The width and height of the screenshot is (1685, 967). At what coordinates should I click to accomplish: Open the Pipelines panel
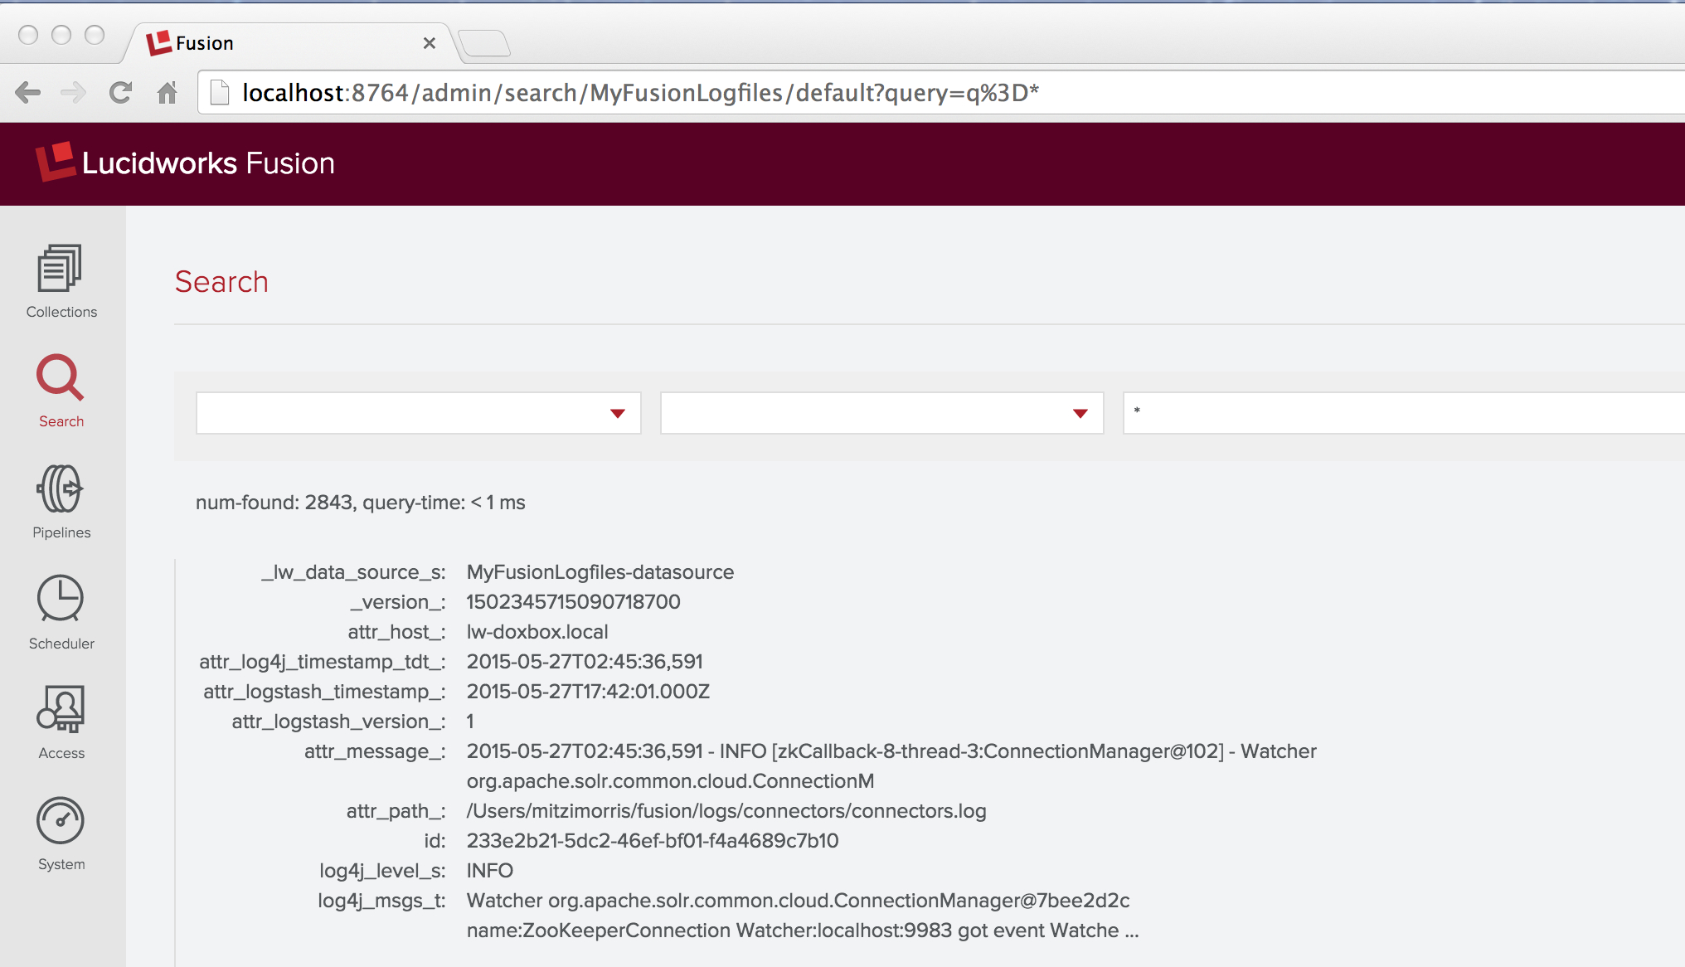point(61,503)
